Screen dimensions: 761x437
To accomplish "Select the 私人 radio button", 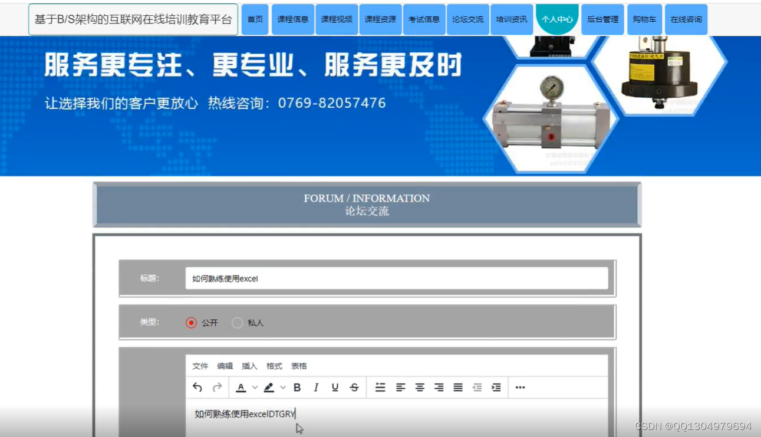I will pos(237,323).
